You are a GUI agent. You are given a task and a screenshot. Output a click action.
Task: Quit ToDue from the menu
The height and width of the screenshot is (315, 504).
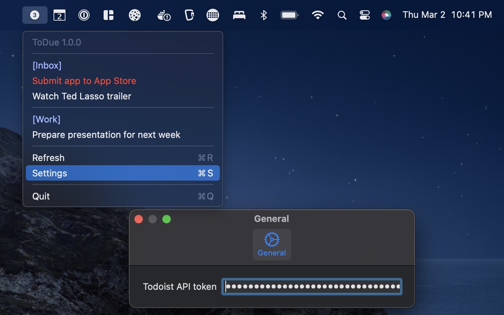click(123, 196)
